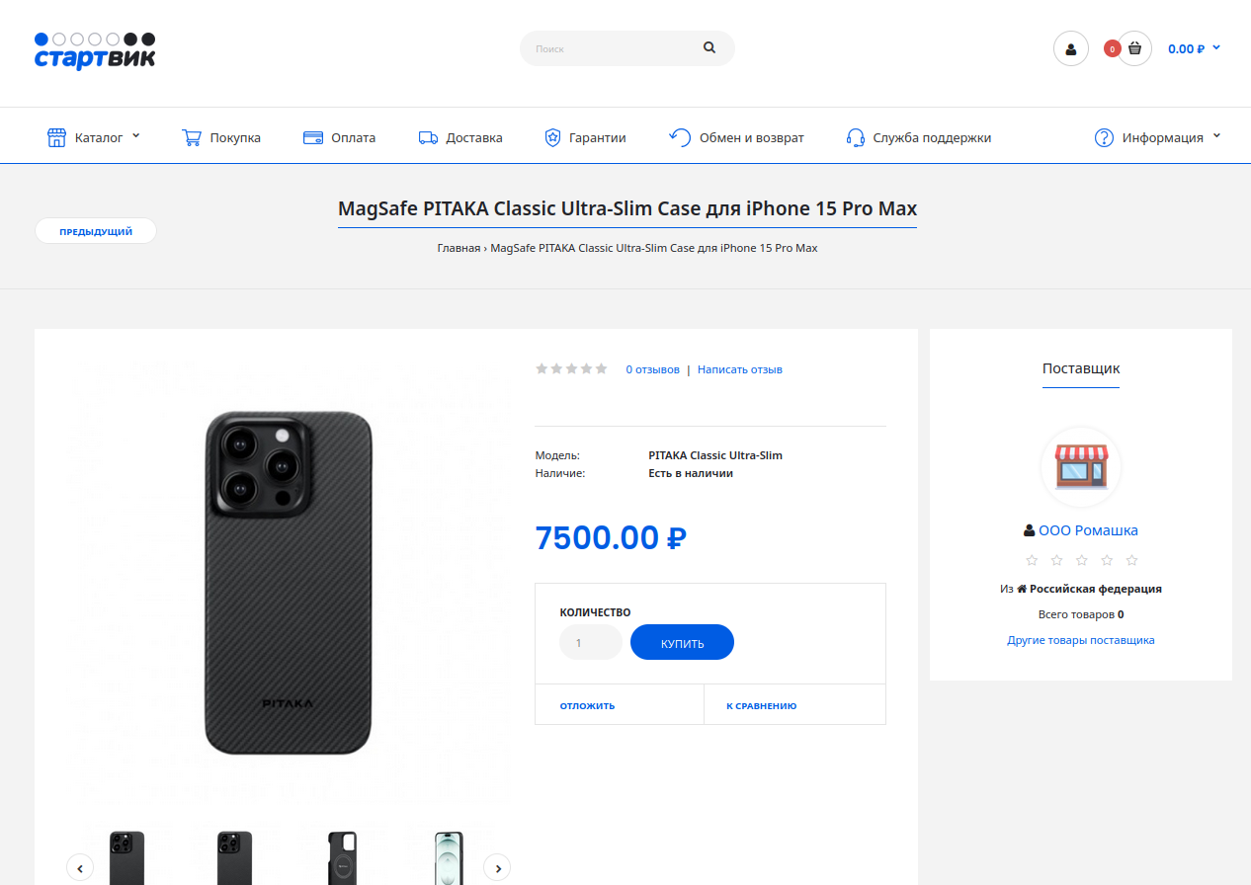Show previous product thumbnail arrow

pyautogui.click(x=80, y=867)
